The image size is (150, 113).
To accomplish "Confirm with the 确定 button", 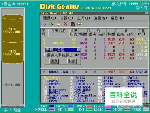I will coord(54,61).
